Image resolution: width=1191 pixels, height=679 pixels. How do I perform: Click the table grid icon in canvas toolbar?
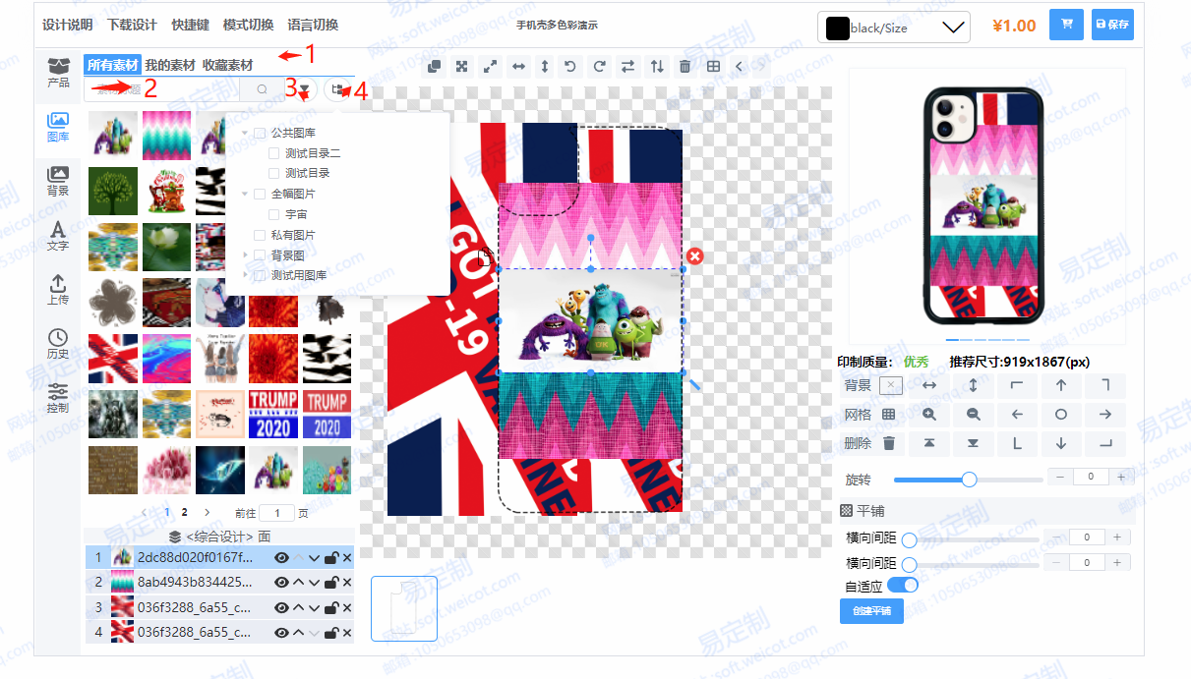[713, 67]
